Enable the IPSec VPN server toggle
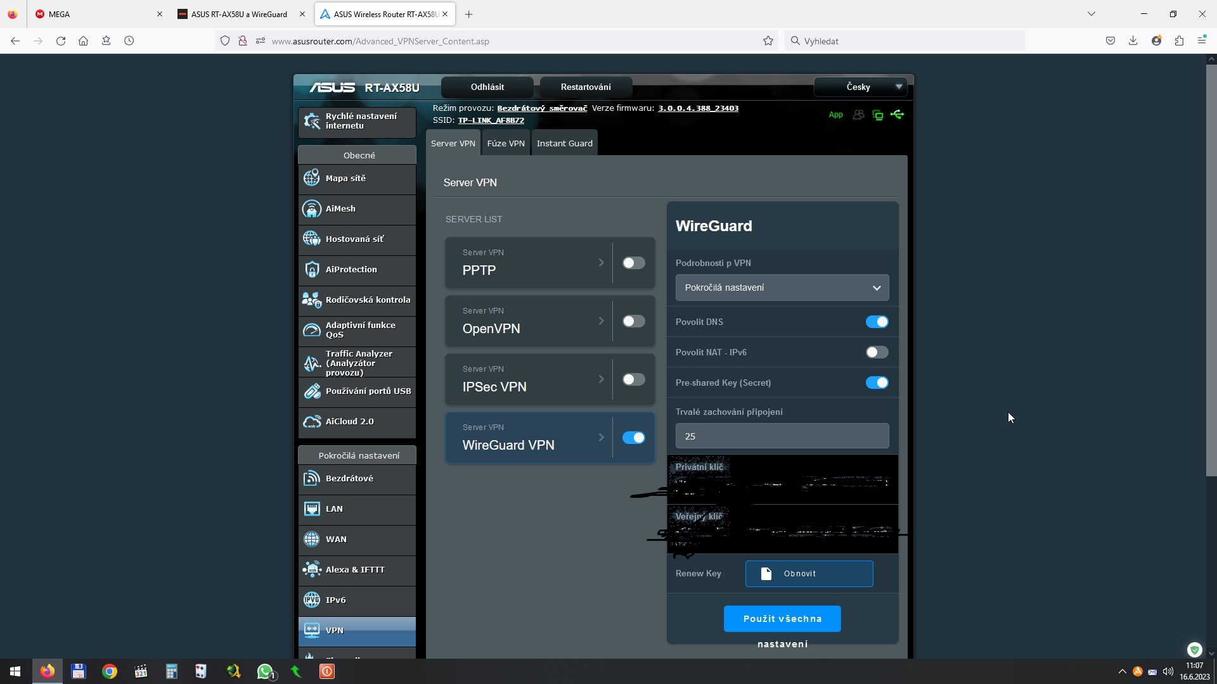This screenshot has height=684, width=1217. [633, 379]
